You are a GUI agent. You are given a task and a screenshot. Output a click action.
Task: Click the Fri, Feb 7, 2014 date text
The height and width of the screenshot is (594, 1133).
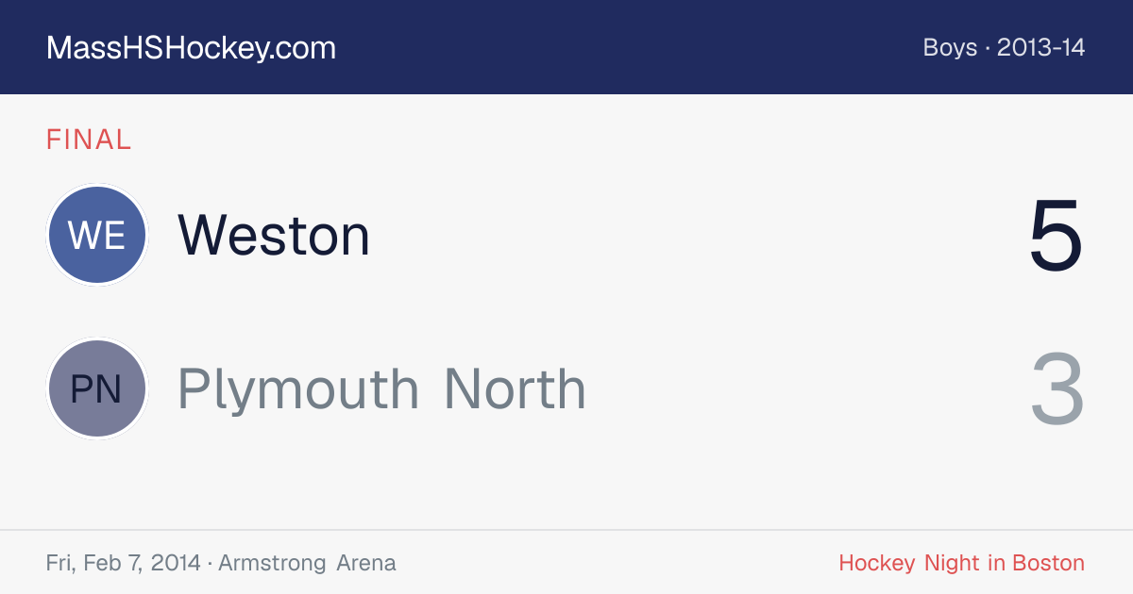(123, 563)
